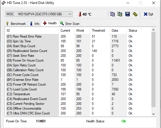Screen dimensions: 161x128
Task: Click the HD Tune title bar app icon
Action: pyautogui.click(x=3, y=3)
